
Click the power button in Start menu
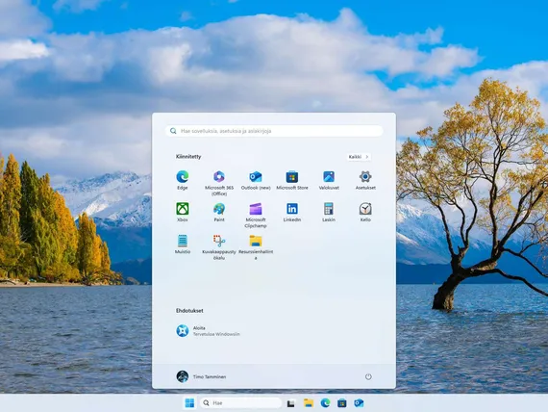[368, 376]
